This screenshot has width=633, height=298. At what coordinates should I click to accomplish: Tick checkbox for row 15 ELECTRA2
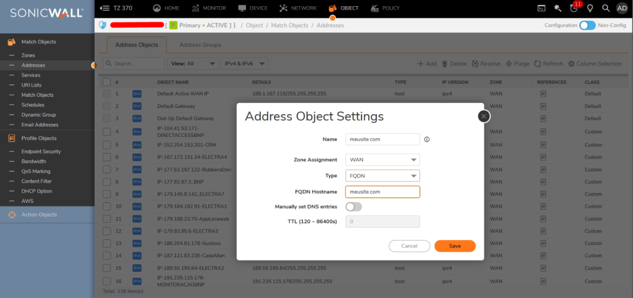(106, 268)
